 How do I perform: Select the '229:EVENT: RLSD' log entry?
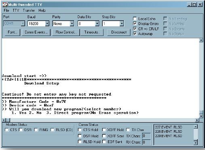[169, 136]
